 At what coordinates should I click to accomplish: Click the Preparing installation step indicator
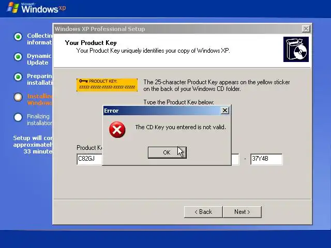point(18,77)
